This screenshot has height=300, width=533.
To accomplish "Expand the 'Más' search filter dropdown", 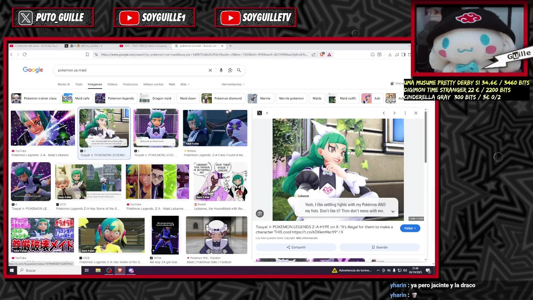I will (x=185, y=84).
